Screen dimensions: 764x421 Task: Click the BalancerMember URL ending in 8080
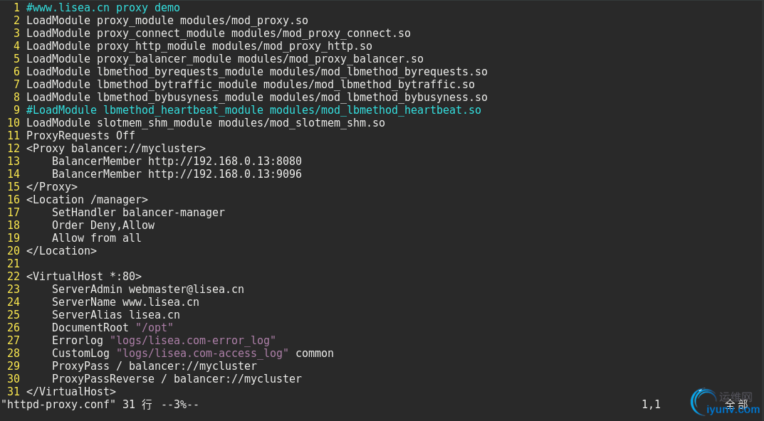pos(225,161)
